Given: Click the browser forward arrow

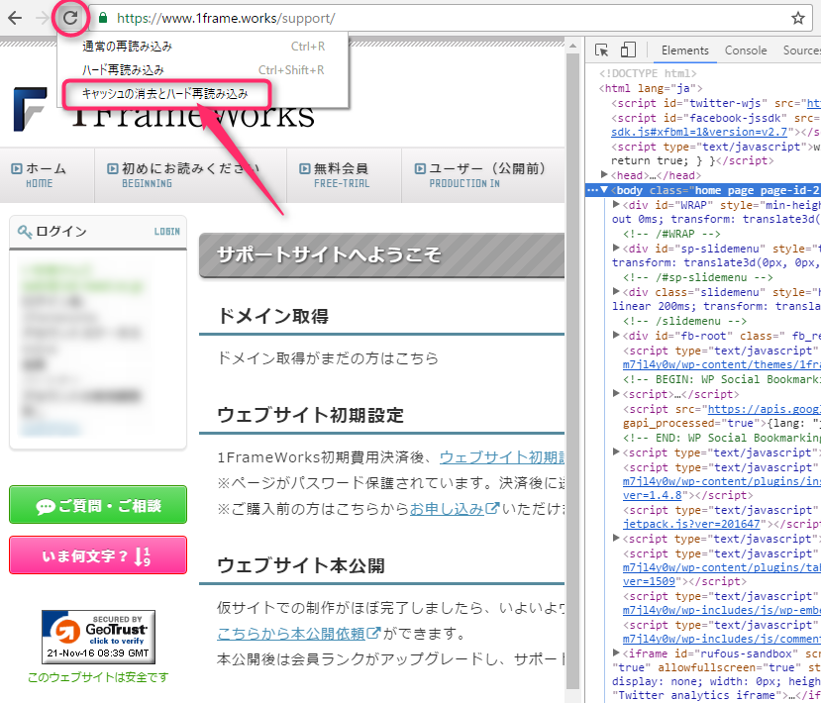Looking at the screenshot, I should click(43, 19).
